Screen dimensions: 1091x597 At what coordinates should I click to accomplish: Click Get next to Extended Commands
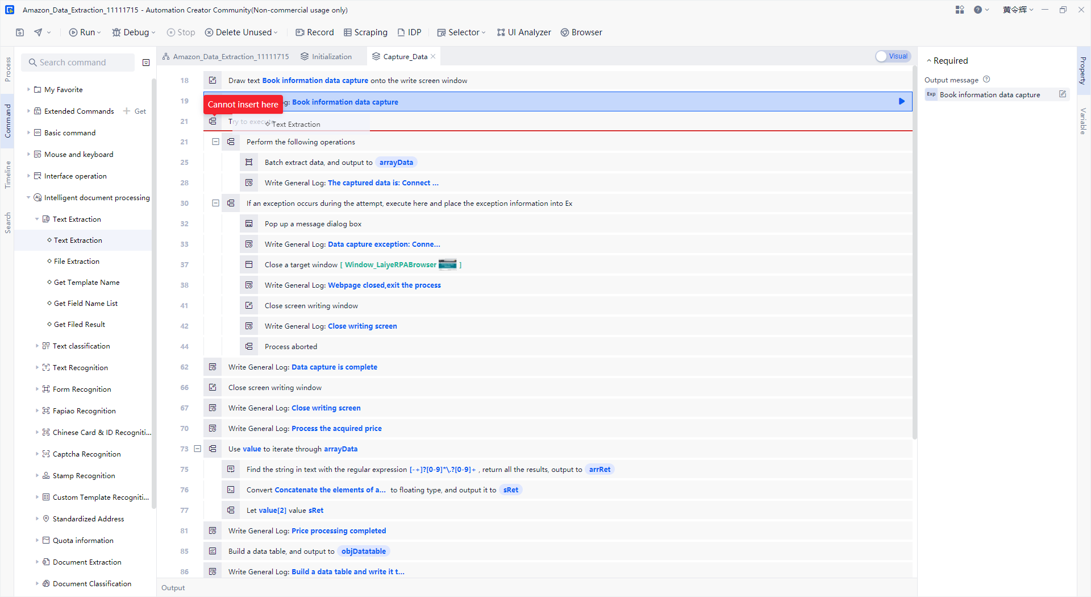point(140,111)
